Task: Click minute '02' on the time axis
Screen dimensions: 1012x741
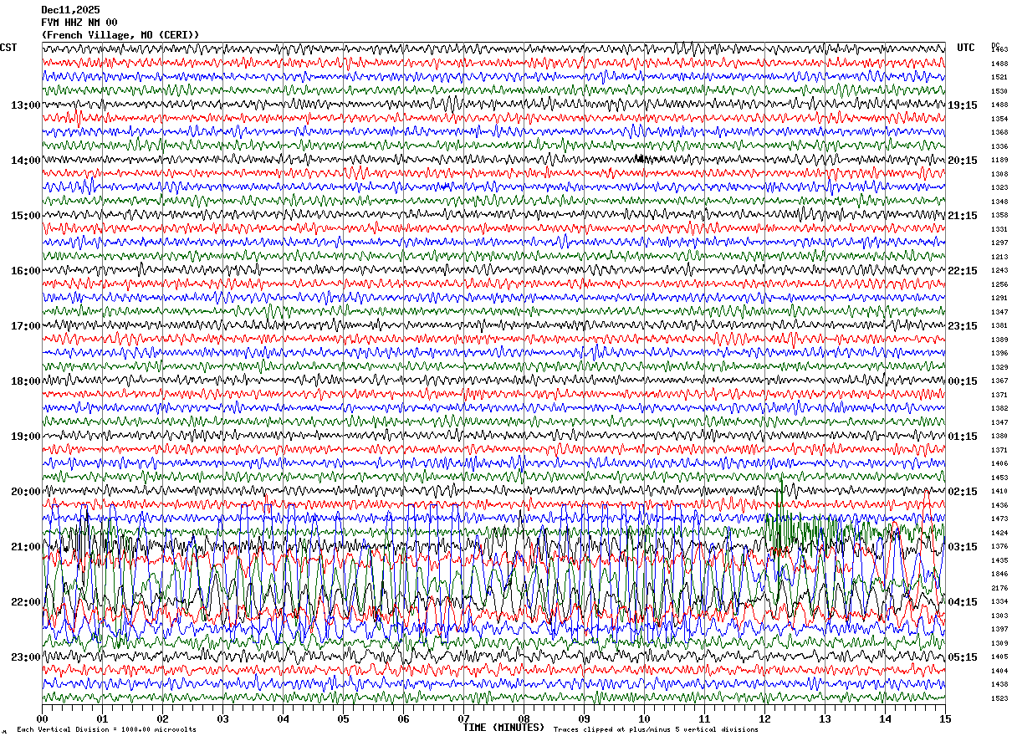Action: 162,718
